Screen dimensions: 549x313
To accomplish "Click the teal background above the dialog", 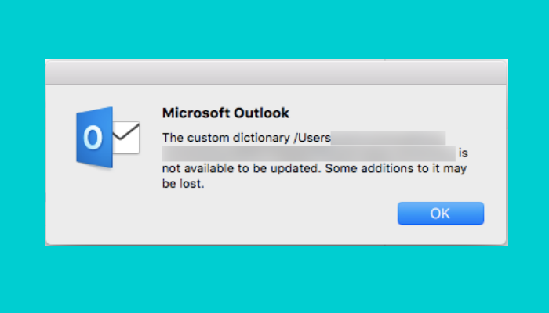I will point(274,27).
